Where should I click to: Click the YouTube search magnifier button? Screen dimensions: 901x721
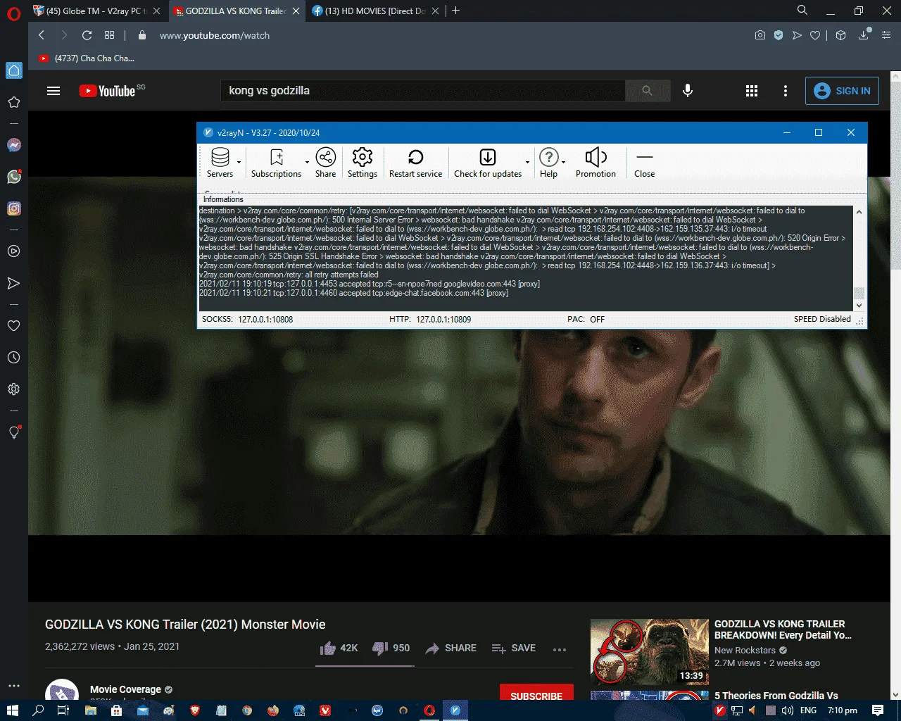point(648,91)
